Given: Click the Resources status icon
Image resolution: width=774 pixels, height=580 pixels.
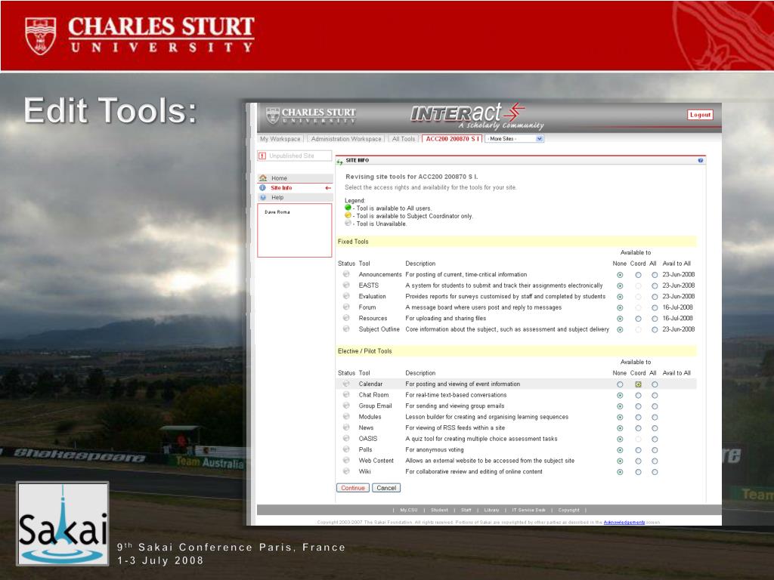Looking at the screenshot, I should pos(346,318).
